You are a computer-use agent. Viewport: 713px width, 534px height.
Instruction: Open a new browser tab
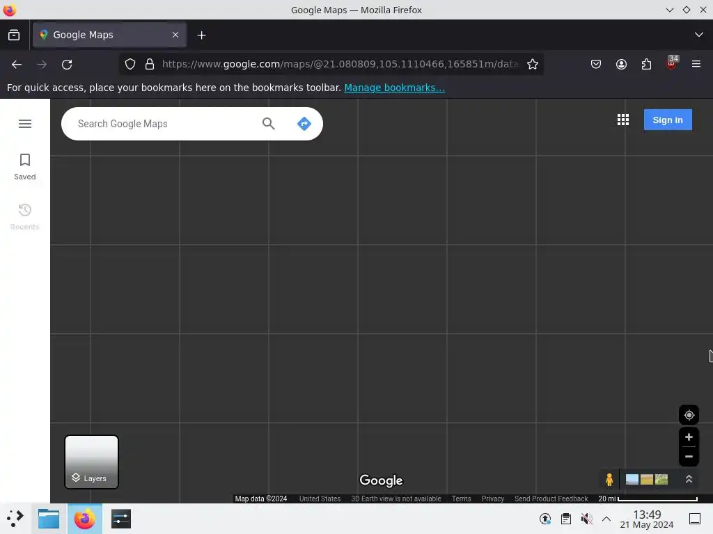[201, 35]
